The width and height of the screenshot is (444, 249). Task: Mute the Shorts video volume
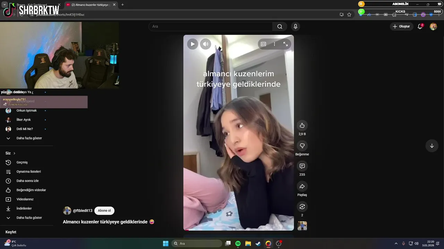coord(206,44)
